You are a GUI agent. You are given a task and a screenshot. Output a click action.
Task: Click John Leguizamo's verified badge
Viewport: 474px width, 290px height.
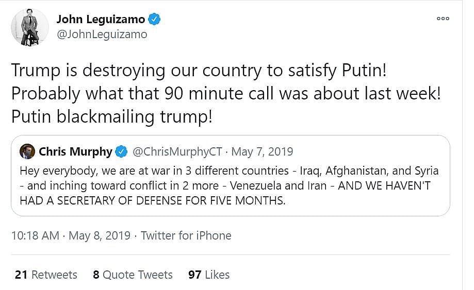pos(154,19)
